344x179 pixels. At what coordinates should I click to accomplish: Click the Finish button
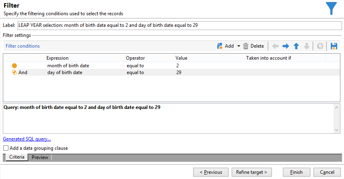[x=296, y=172]
